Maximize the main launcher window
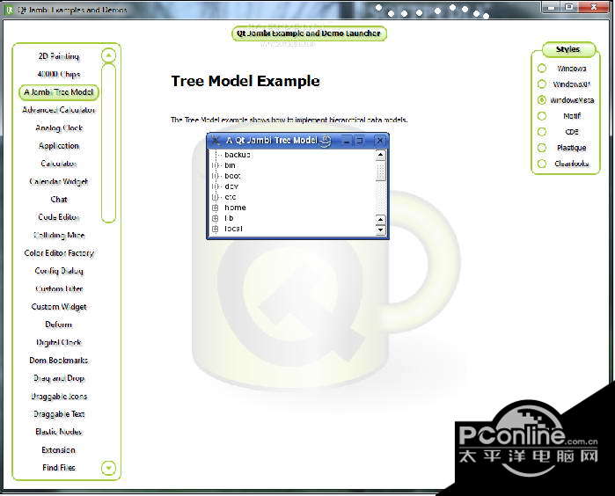This screenshot has height=496, width=615. tap(569, 7)
